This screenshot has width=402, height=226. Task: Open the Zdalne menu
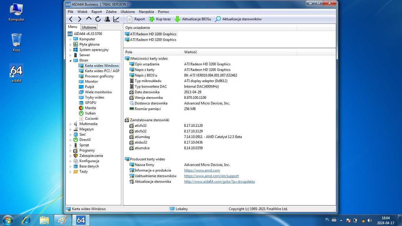[111, 12]
